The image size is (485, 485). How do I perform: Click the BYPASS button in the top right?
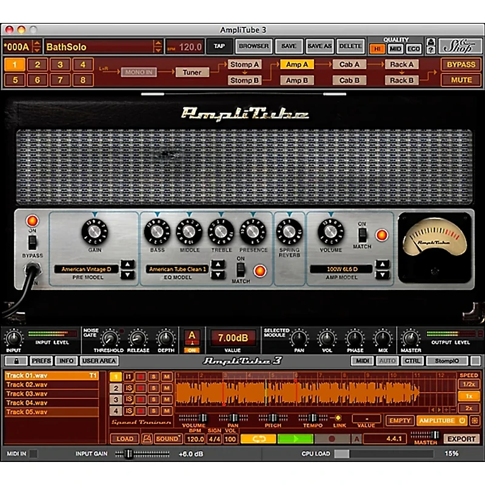[x=461, y=64]
